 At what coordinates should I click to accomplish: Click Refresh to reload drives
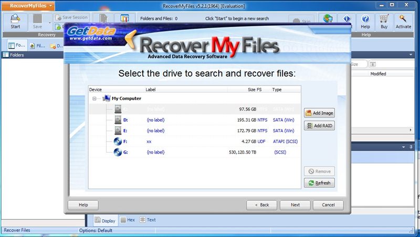[319, 182]
